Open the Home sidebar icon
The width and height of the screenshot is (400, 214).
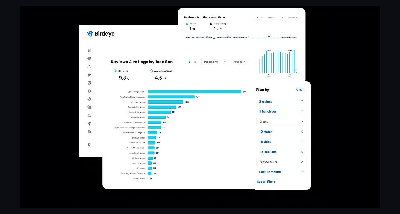point(89,50)
